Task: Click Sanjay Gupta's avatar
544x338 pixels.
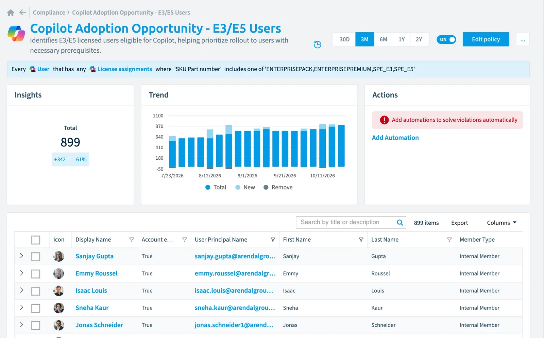Action: click(59, 256)
